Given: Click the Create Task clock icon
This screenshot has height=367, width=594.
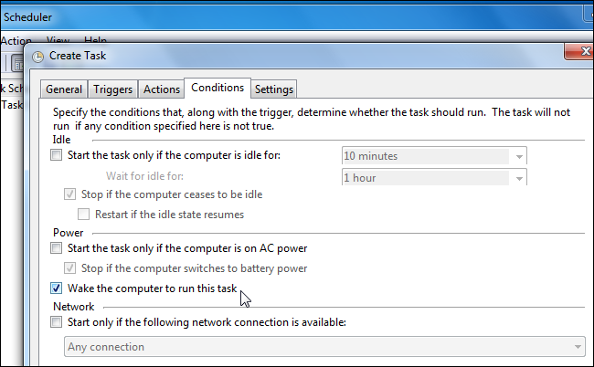Looking at the screenshot, I should click(x=37, y=57).
